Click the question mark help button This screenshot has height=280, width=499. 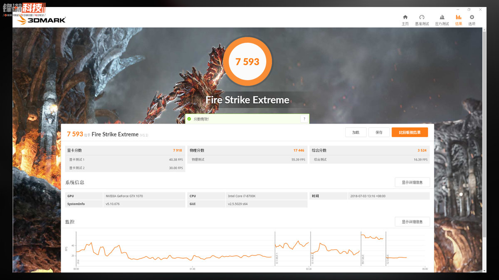click(304, 119)
